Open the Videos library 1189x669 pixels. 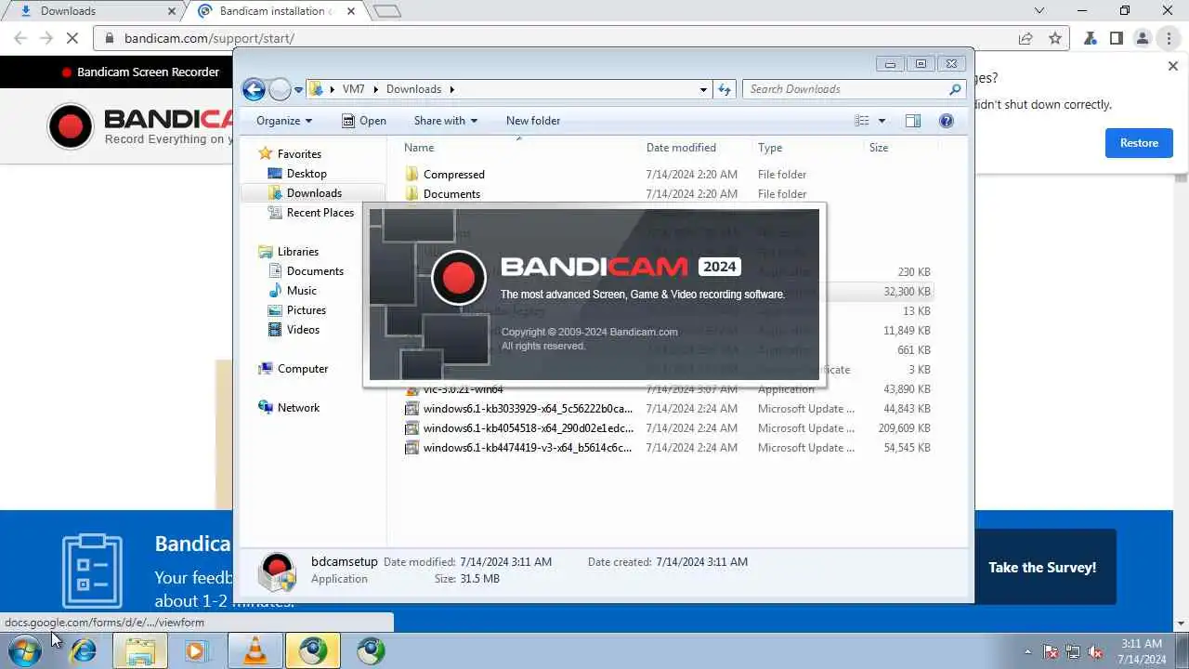[303, 330]
